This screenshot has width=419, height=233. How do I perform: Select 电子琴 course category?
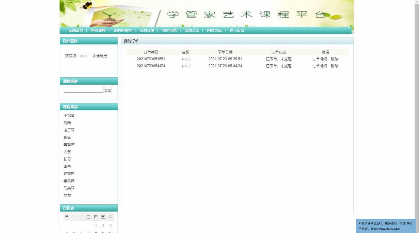coord(69,130)
